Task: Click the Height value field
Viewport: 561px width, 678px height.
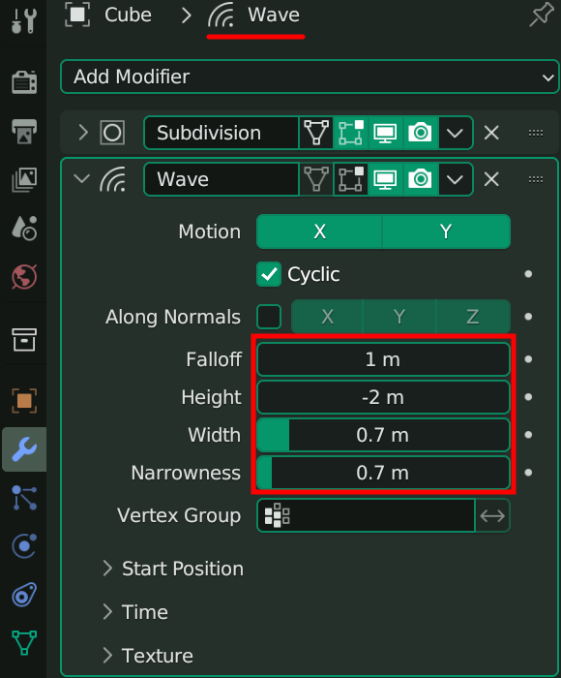Action: [x=383, y=397]
